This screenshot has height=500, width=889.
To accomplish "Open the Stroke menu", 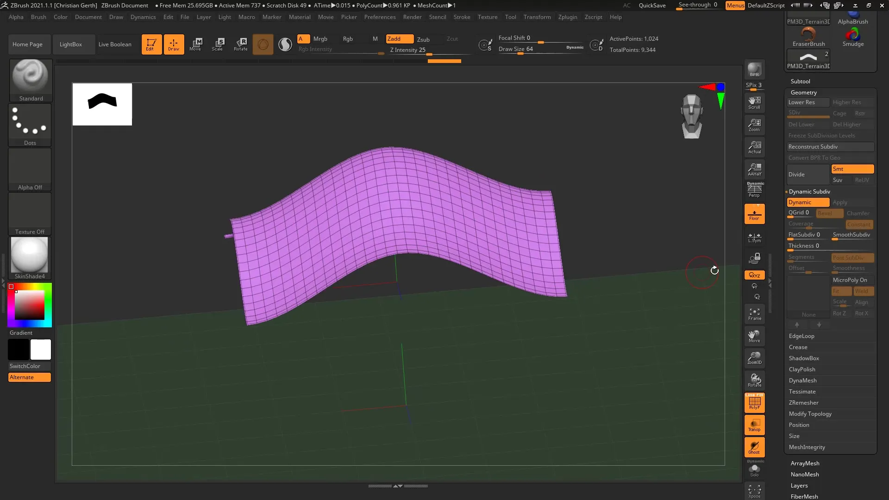I will pyautogui.click(x=462, y=17).
